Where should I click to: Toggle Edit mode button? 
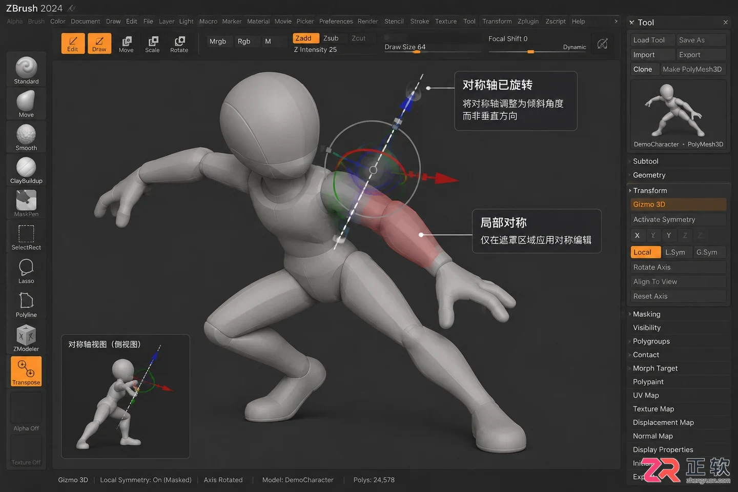pyautogui.click(x=73, y=44)
